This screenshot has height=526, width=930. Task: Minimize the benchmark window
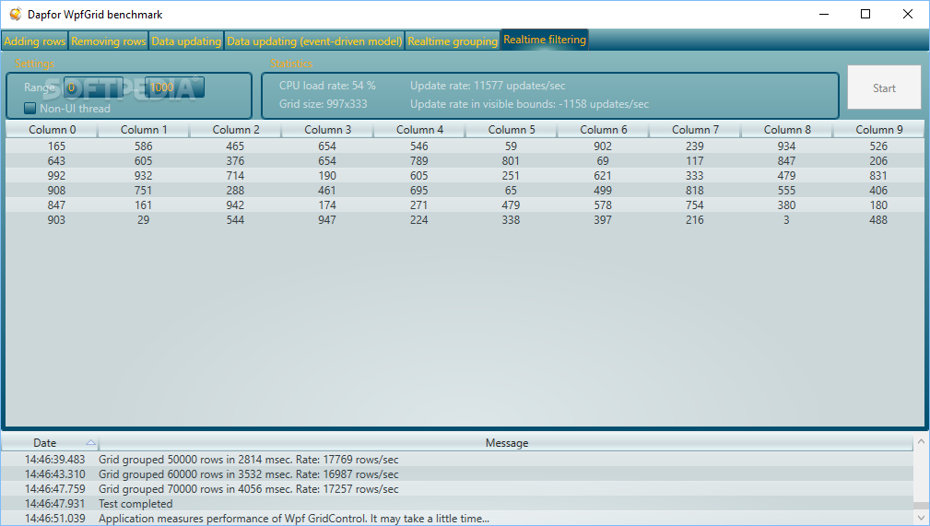[x=824, y=14]
